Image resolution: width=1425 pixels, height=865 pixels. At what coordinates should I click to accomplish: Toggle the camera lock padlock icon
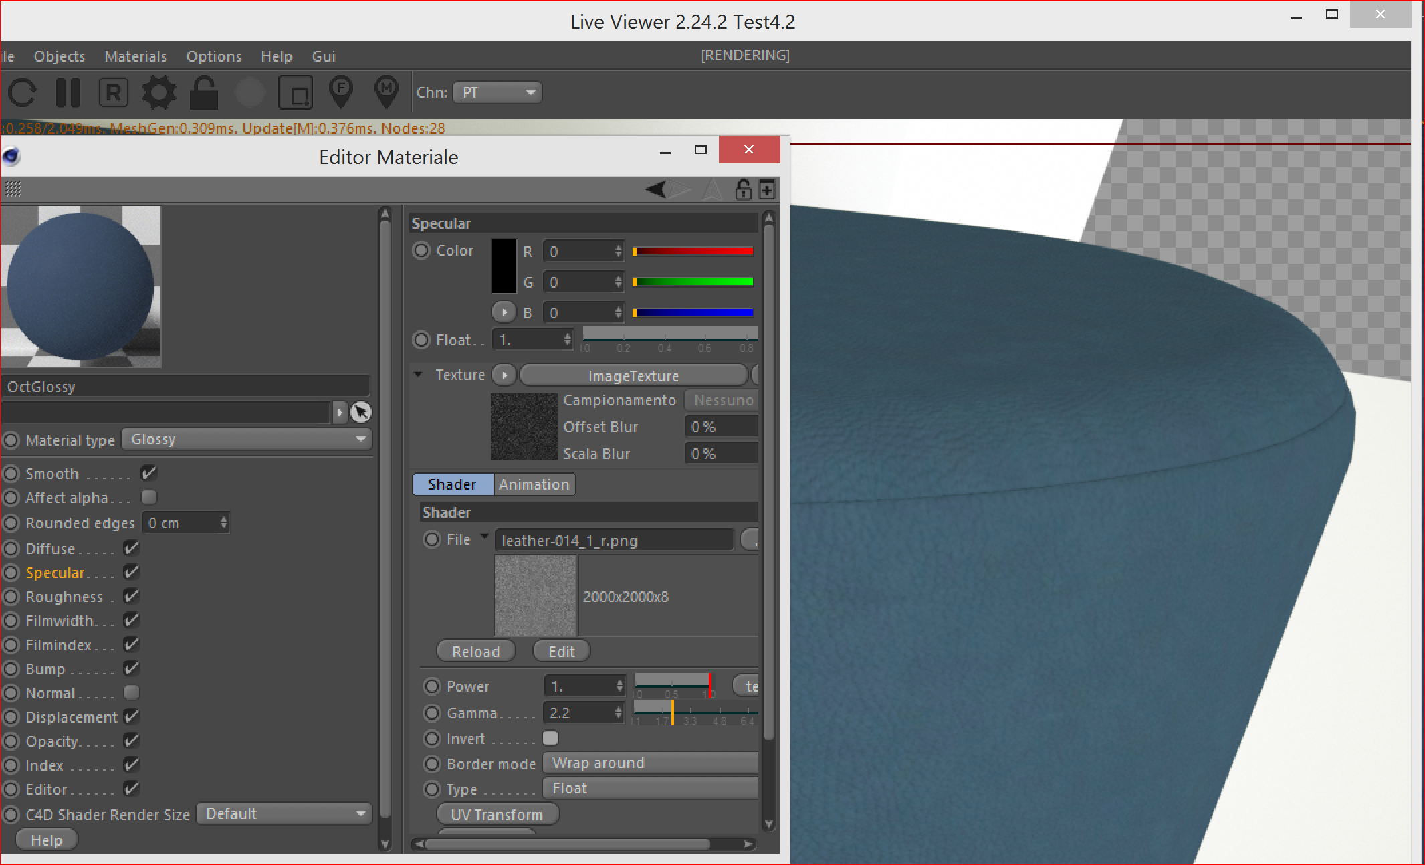pyautogui.click(x=204, y=92)
